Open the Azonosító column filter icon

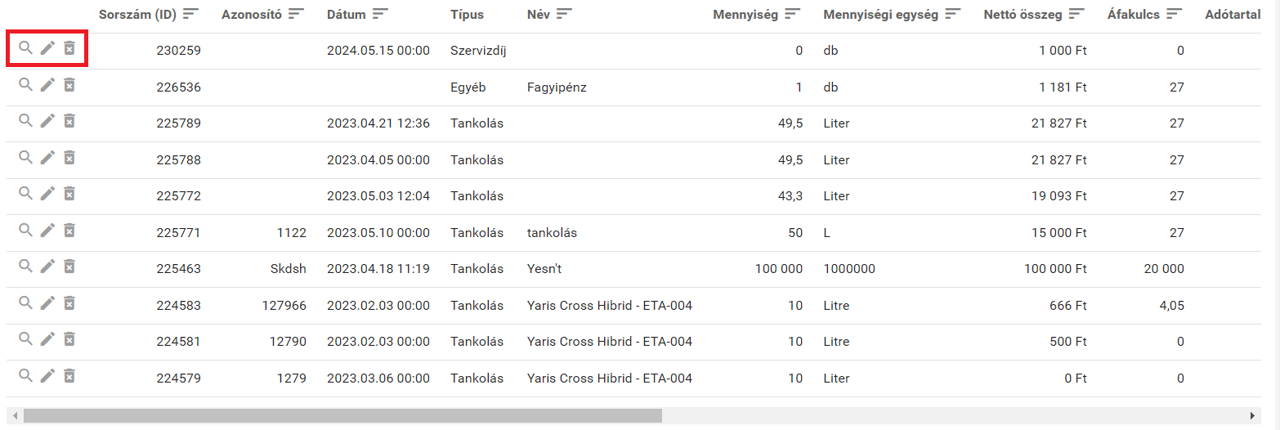click(296, 14)
